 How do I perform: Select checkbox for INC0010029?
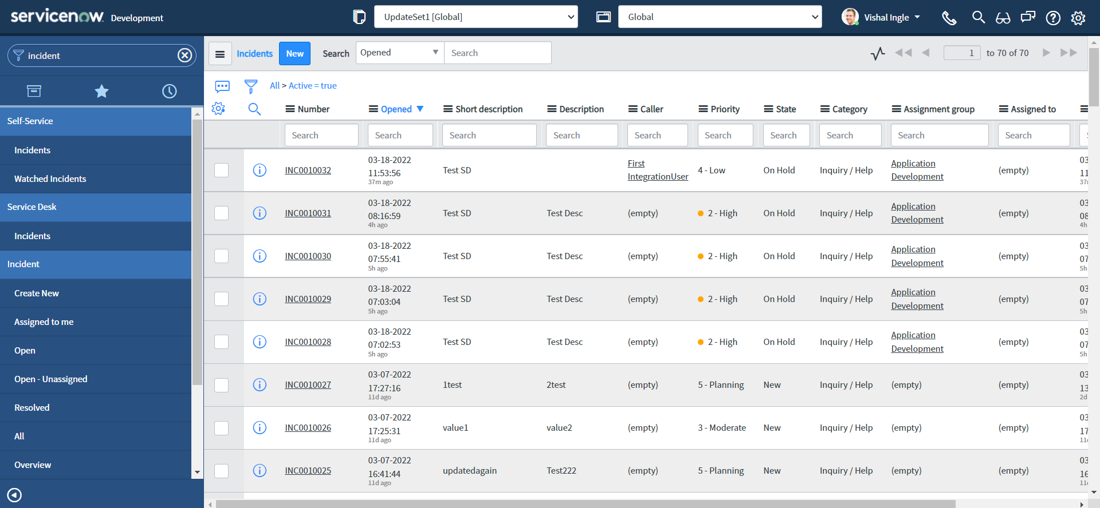click(x=222, y=299)
